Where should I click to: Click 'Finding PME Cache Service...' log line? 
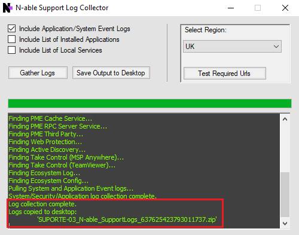(50, 118)
